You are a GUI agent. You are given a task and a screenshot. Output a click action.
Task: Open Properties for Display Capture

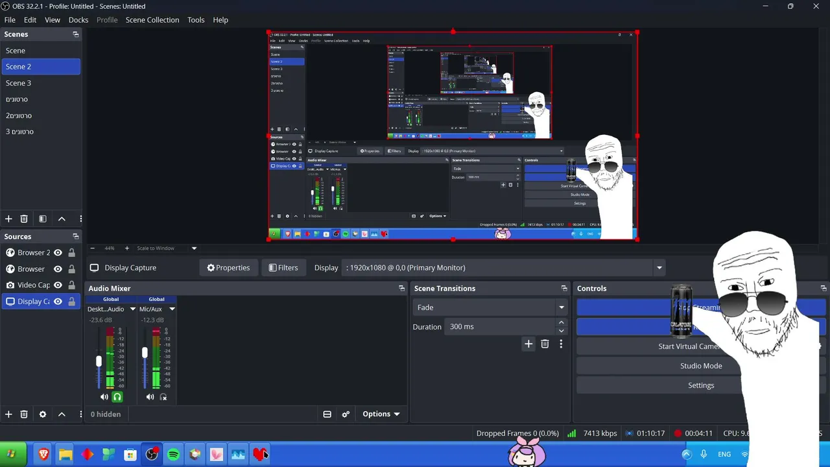point(228,268)
